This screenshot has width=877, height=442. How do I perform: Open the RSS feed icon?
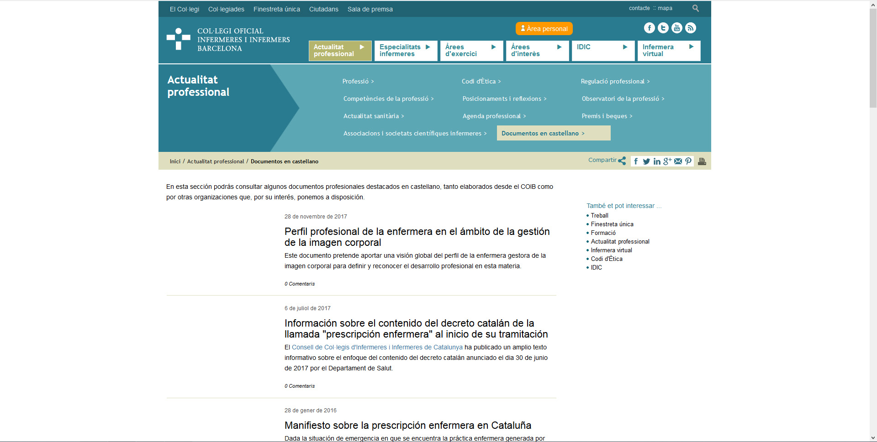coord(690,28)
